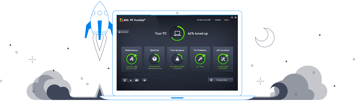This screenshot has width=355, height=101.
Task: Click the Maintenance automatic gear icon
Action: [136, 67]
